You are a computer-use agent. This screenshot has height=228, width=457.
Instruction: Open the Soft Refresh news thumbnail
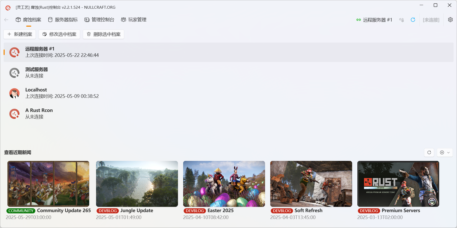311,184
